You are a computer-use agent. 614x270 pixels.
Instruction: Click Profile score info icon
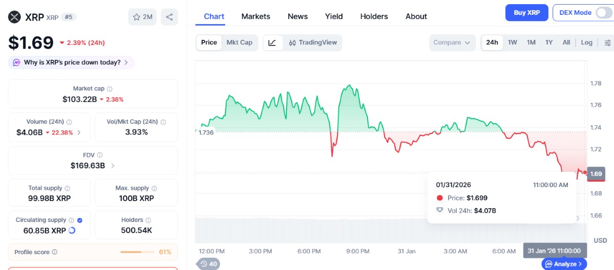point(55,252)
